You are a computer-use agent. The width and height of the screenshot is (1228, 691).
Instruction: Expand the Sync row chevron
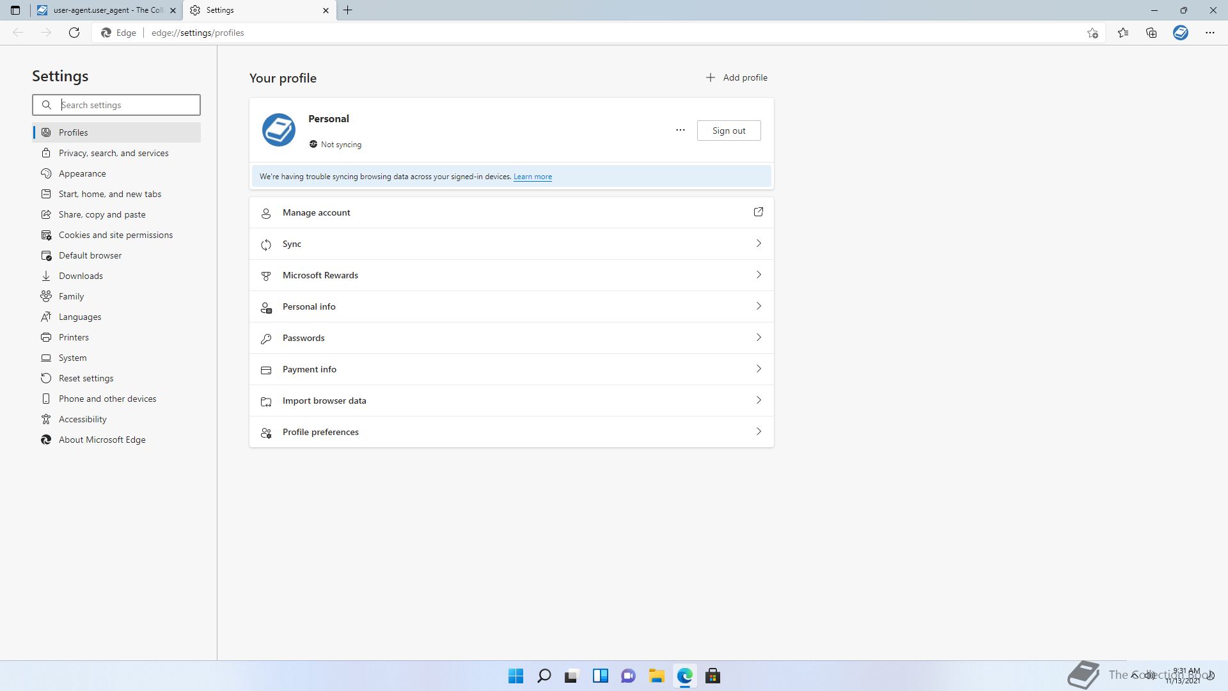[x=759, y=243]
